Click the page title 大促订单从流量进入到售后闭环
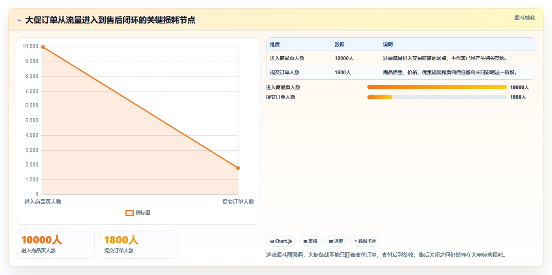 (110, 20)
